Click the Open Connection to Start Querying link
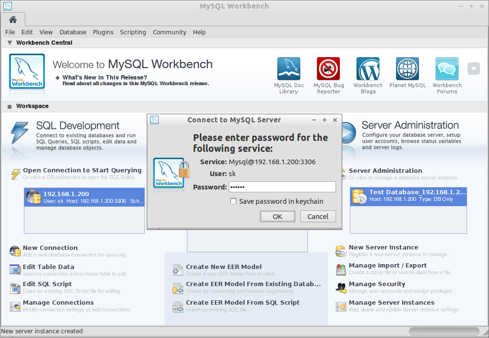 82,170
